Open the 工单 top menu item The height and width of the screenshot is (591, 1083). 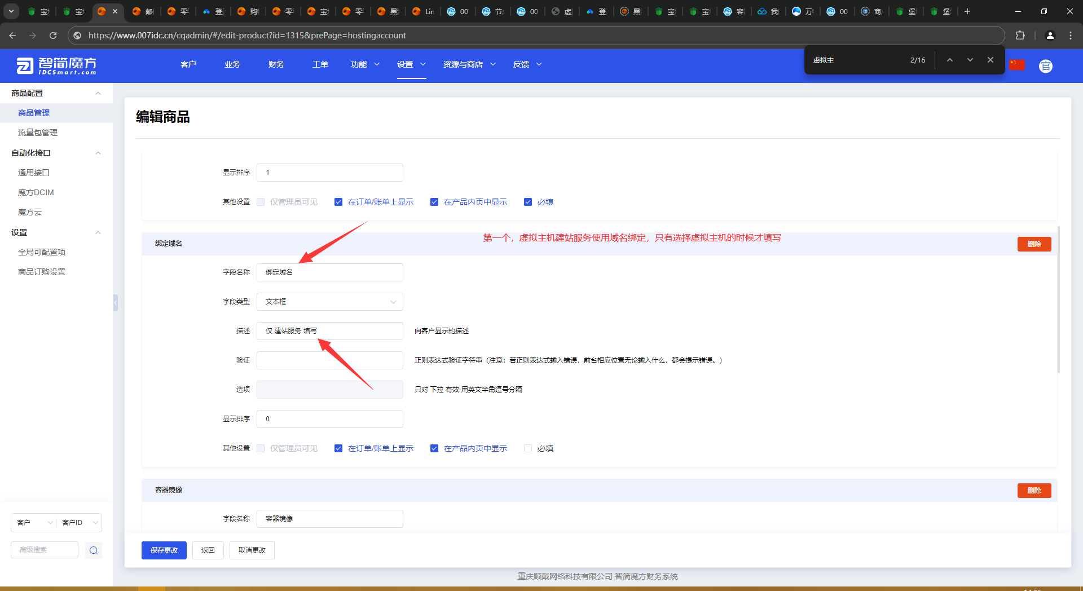coord(320,64)
